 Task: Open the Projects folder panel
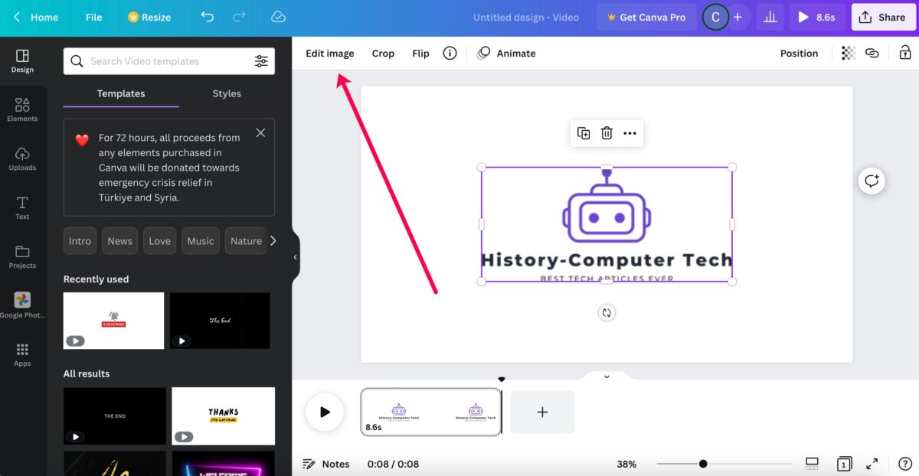(x=22, y=256)
